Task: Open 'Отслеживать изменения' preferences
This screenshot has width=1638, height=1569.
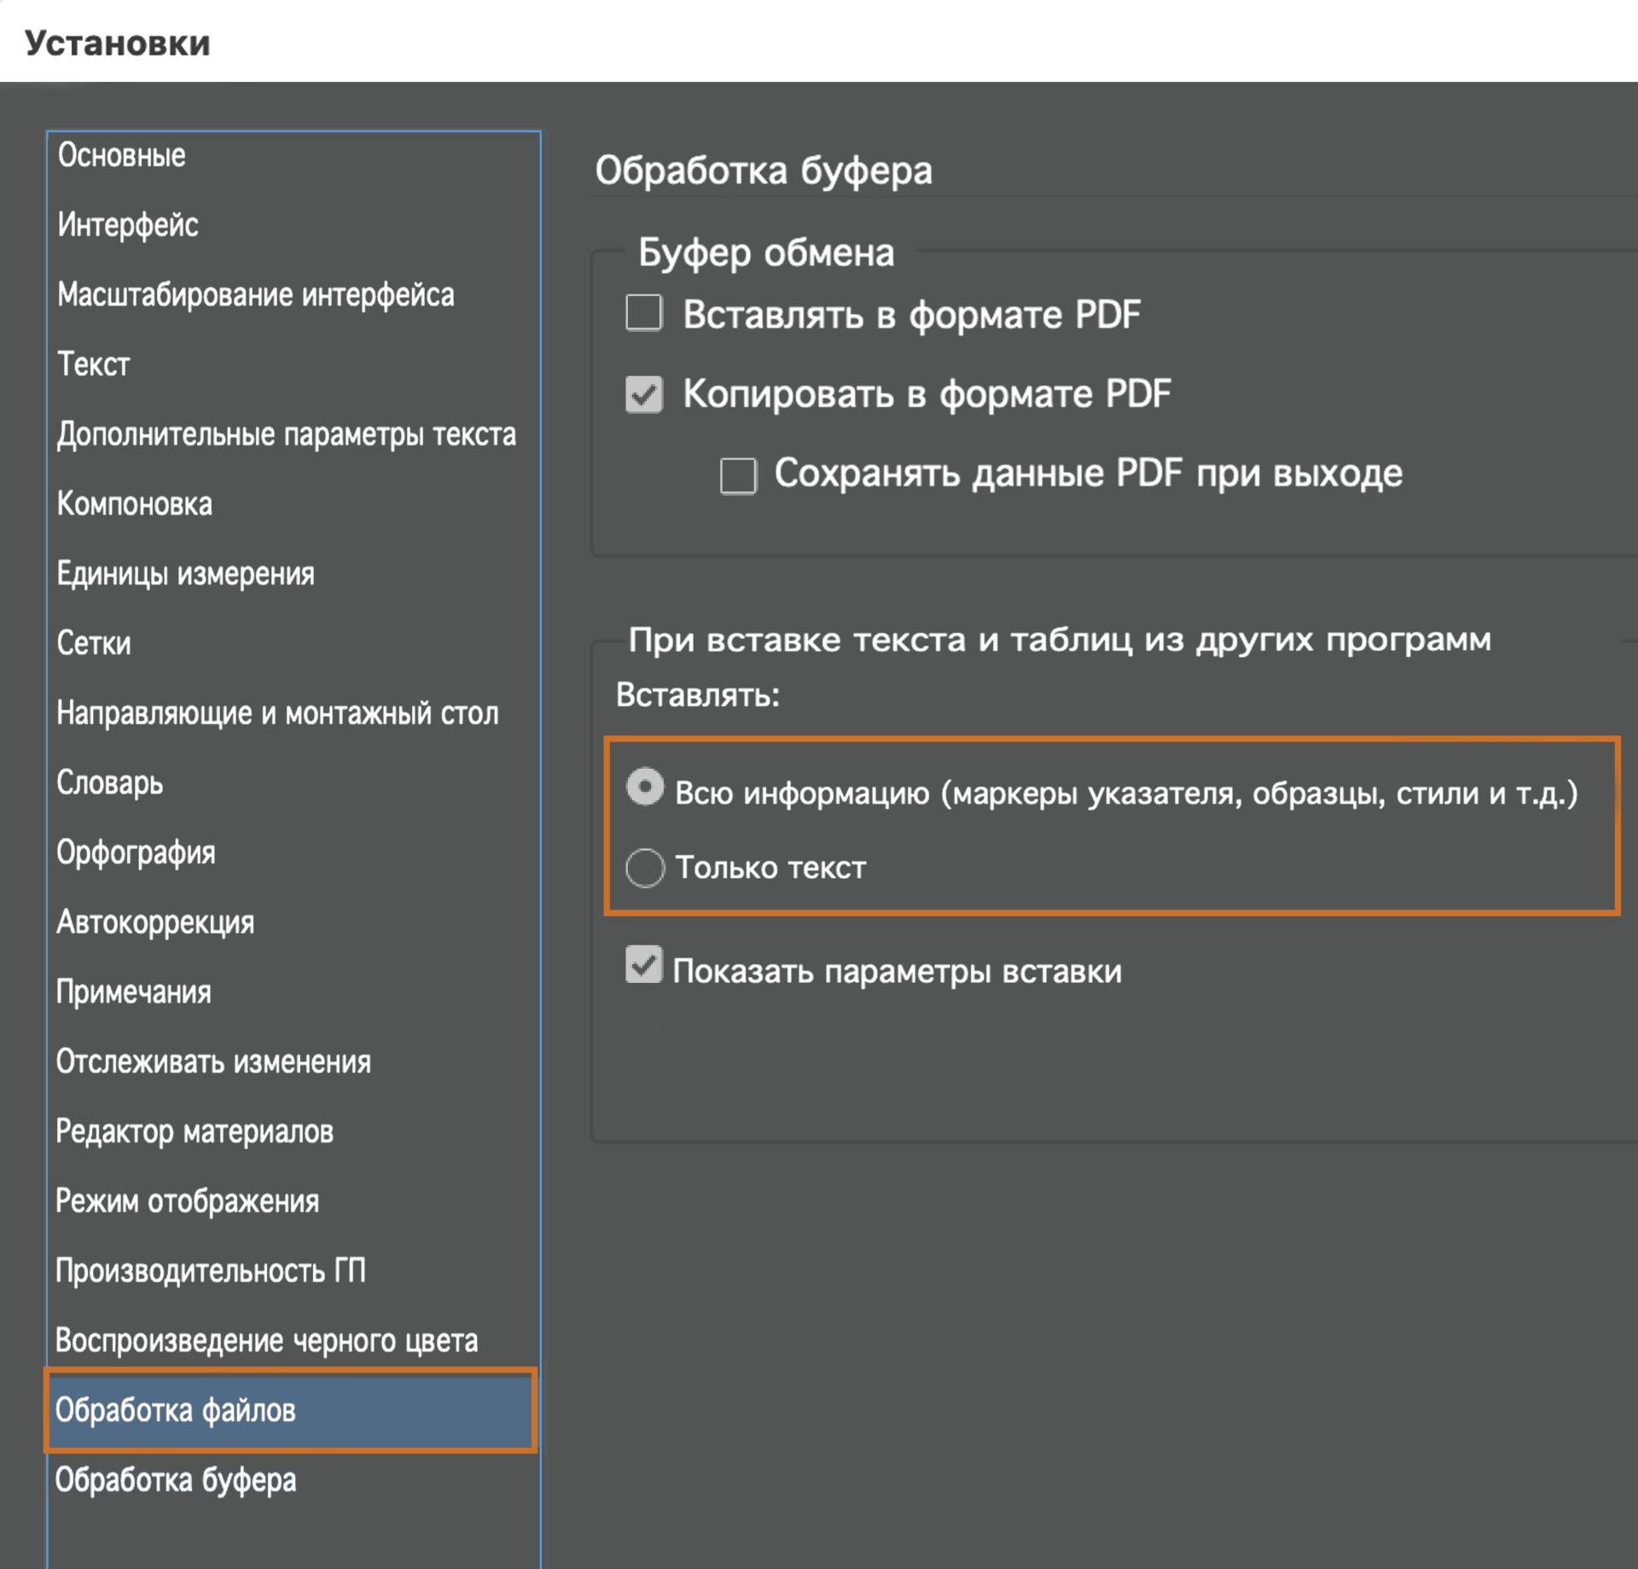Action: pos(213,1062)
